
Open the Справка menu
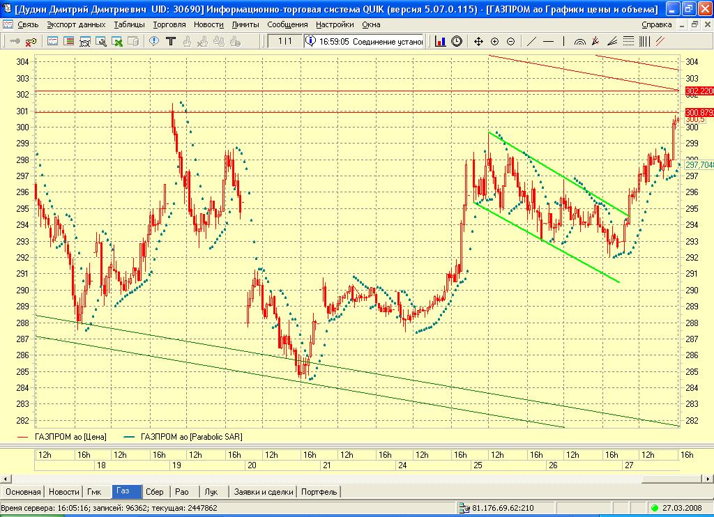coord(657,24)
